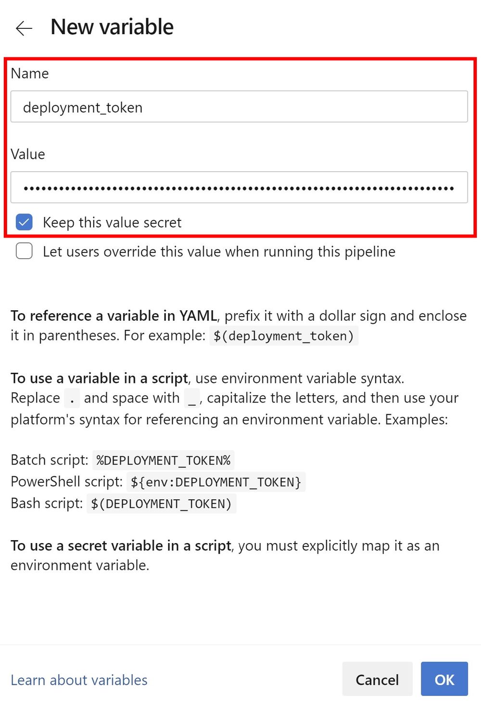The height and width of the screenshot is (708, 481).
Task: Uncheck the Keep this value secret checkbox
Action: 24,222
